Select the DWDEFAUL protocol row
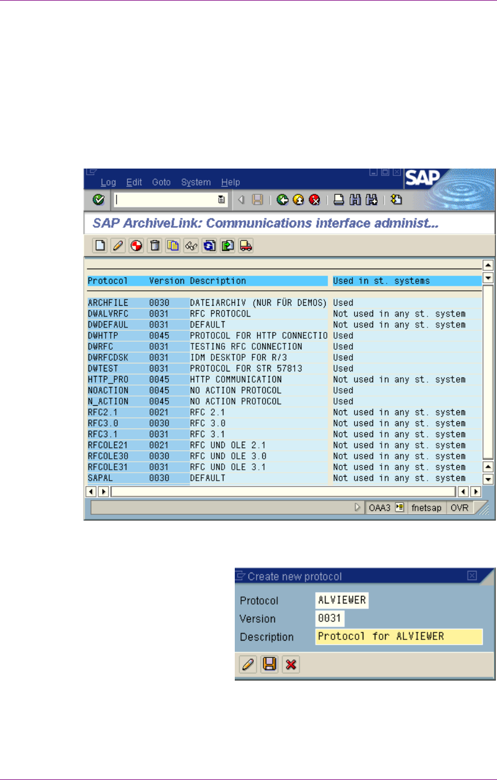497x780 pixels. pos(284,325)
